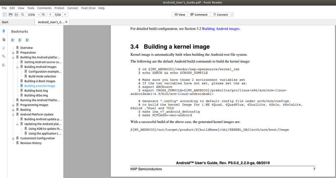The image size is (336, 178).
Task: Collapse the Building Android images node
Action: click(x=17, y=67)
